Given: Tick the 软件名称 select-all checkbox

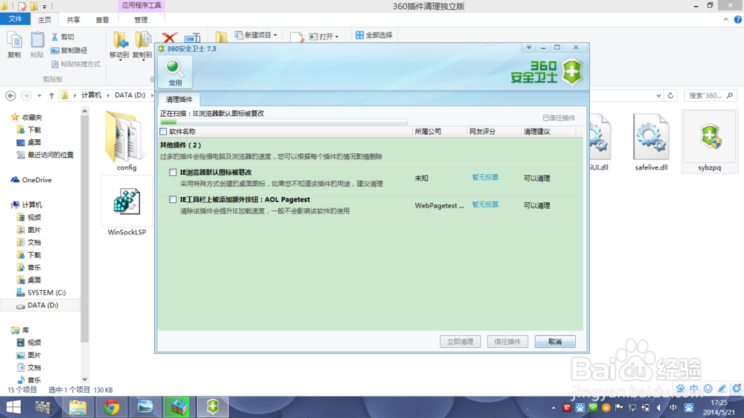Looking at the screenshot, I should 163,132.
